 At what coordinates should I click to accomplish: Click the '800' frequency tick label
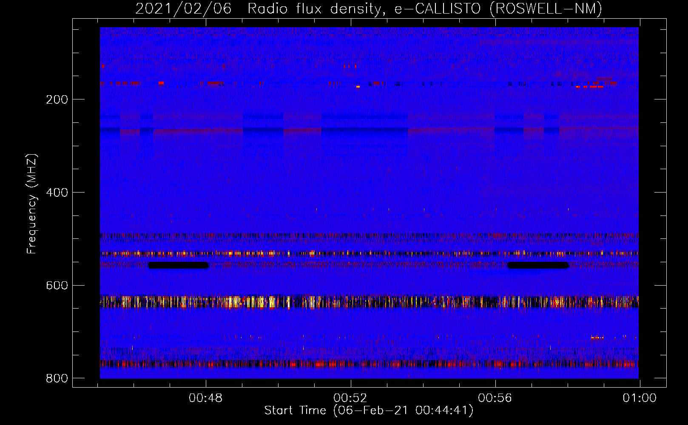57,378
